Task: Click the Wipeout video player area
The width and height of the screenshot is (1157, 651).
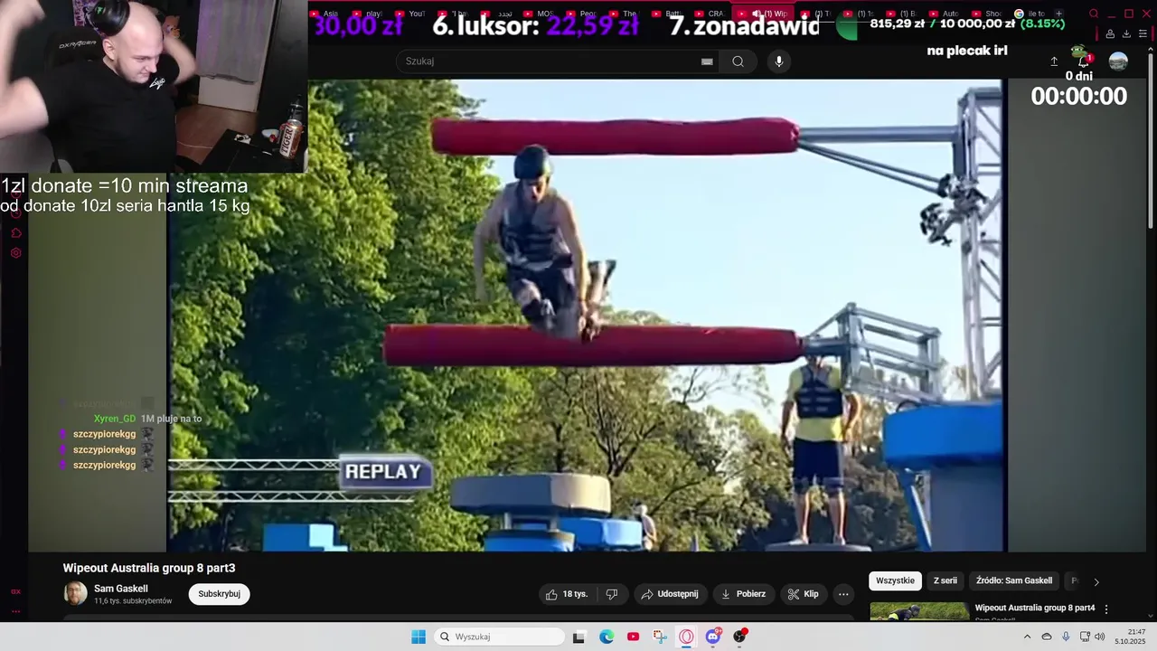Action: [x=586, y=316]
